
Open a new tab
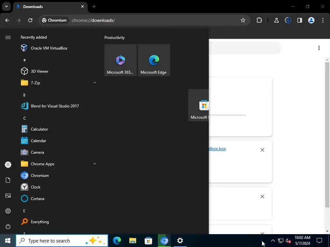tap(94, 6)
